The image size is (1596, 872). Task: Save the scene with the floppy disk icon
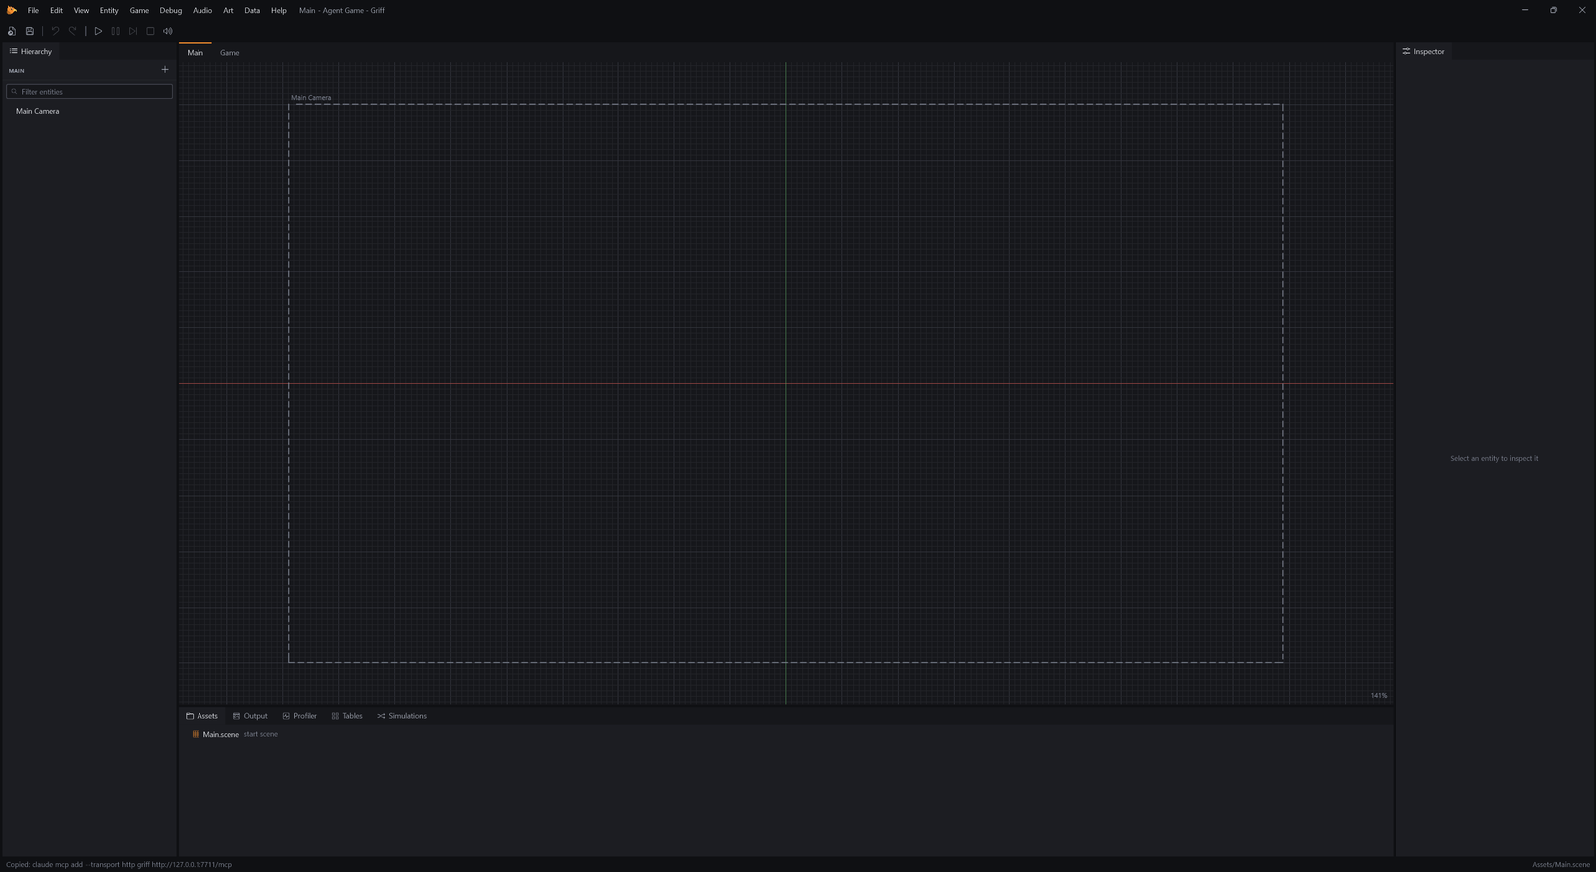pos(30,31)
